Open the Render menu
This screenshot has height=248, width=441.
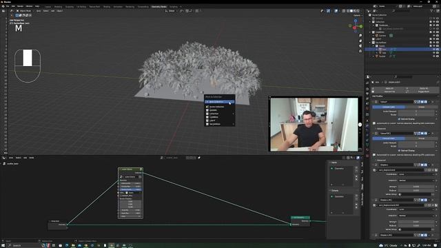(20, 6)
